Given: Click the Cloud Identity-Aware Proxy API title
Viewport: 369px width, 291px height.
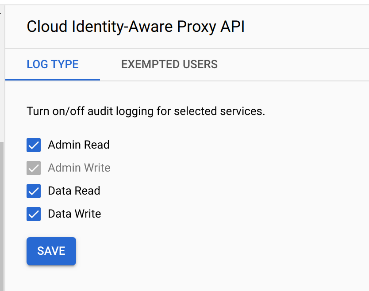Looking at the screenshot, I should point(135,27).
